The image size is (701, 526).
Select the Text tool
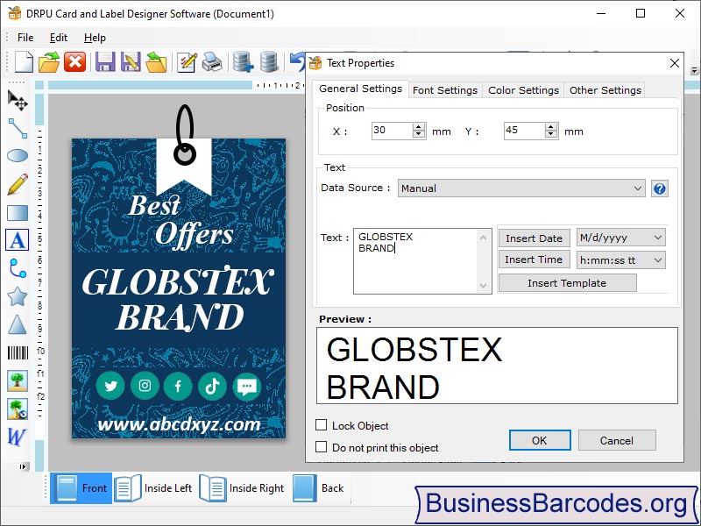coord(16,239)
